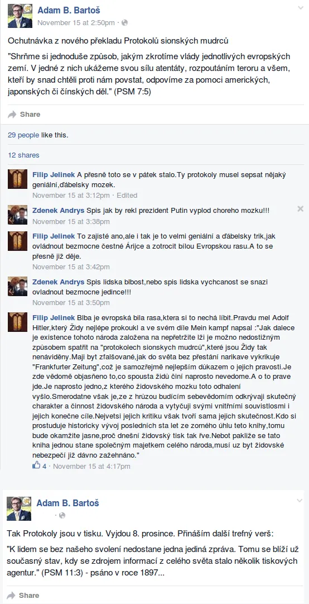The height and width of the screenshot is (604, 309).
Task: Hide Zdenek Andrys comment with the X
Action: pyautogui.click(x=301, y=209)
